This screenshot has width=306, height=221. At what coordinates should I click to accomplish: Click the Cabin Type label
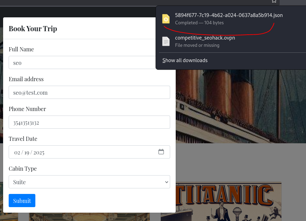tap(23, 169)
